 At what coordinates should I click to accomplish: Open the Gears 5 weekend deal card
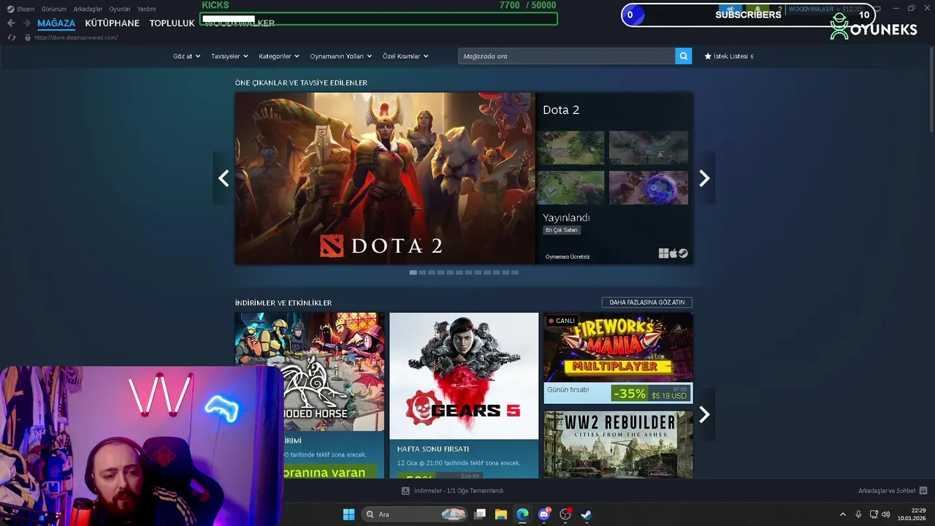point(464,395)
